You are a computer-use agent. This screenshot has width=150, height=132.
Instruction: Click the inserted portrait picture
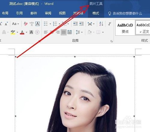click(75, 94)
